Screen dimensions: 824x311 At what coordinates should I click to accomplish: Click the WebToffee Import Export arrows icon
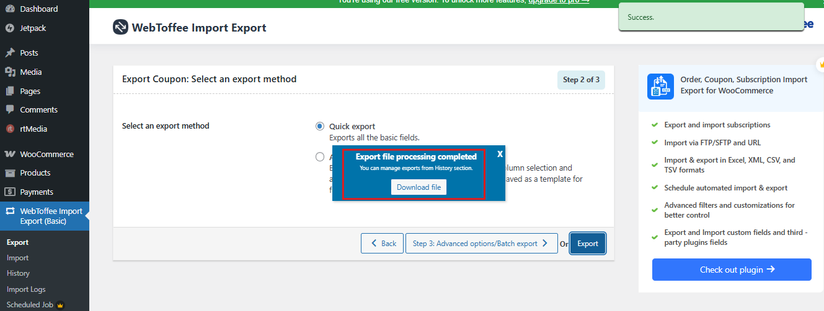tap(10, 211)
